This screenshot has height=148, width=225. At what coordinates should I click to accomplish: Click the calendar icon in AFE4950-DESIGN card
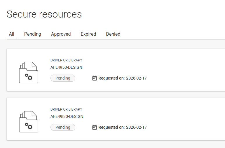click(x=95, y=78)
